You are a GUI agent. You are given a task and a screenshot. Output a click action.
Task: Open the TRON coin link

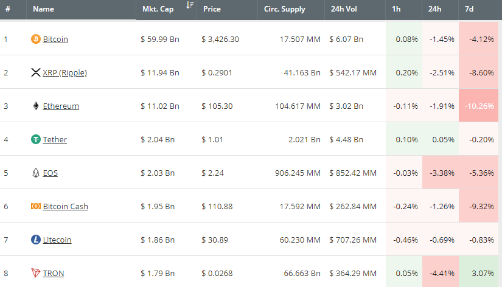pos(54,274)
